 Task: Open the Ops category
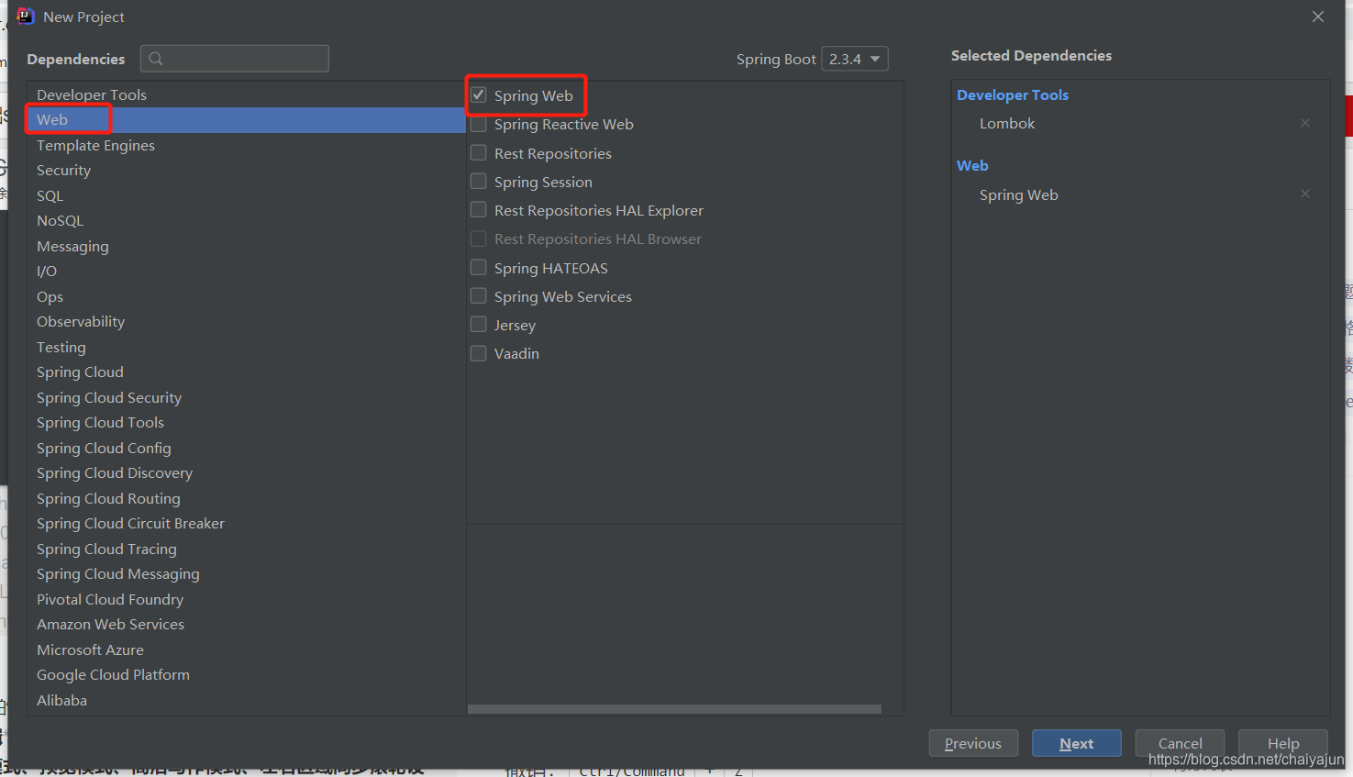(247, 296)
